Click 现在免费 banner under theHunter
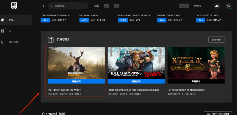Screen dimensions: 237x115 pos(76,81)
